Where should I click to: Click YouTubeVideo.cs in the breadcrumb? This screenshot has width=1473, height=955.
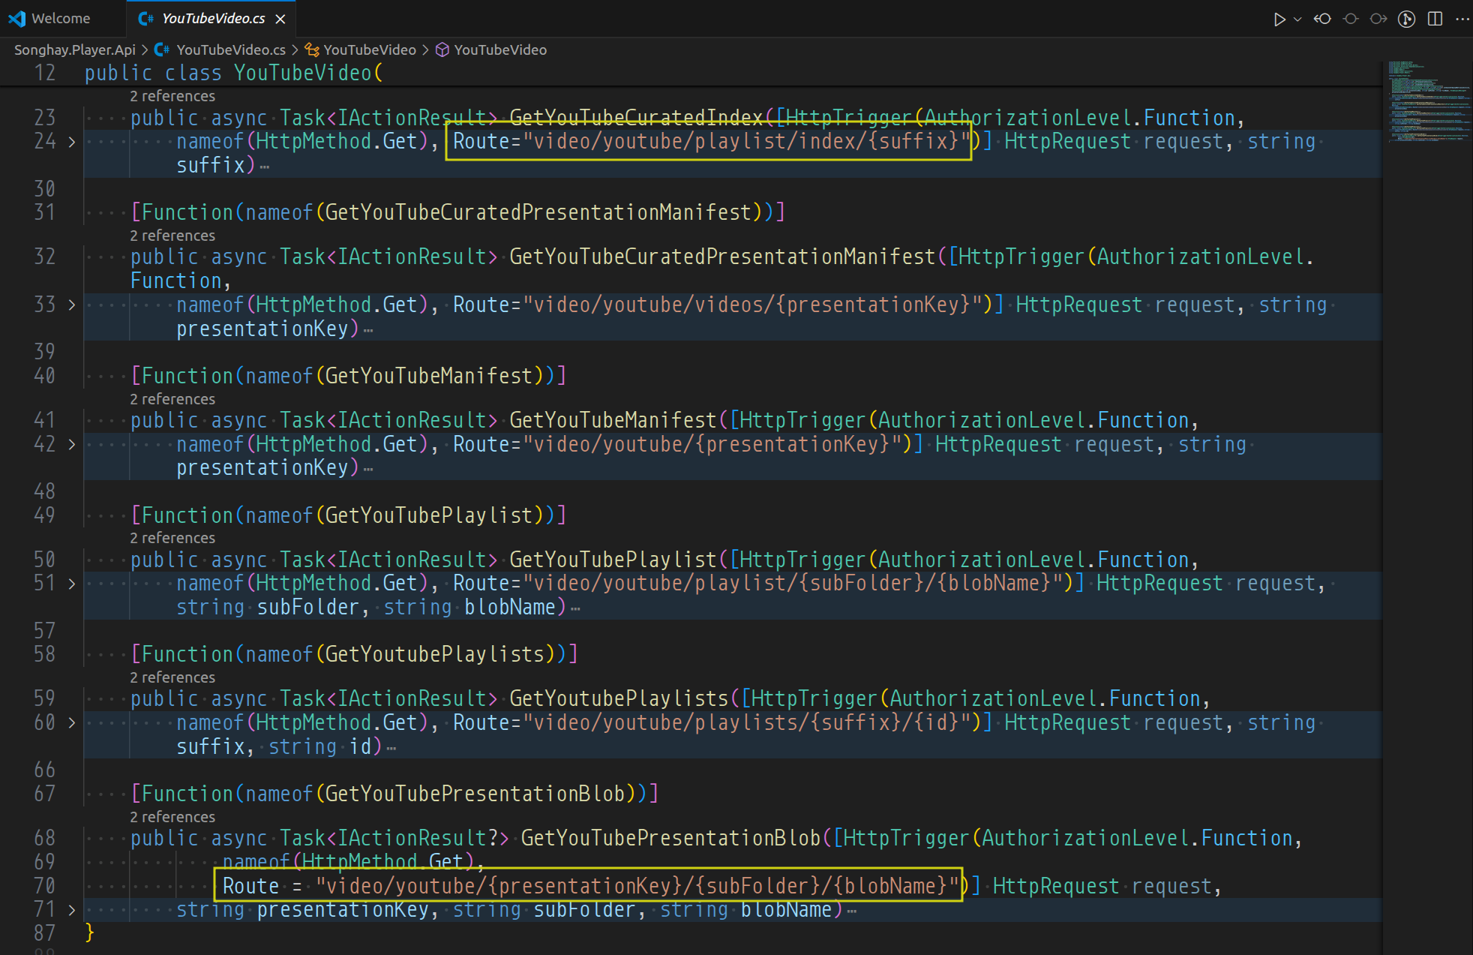230,50
